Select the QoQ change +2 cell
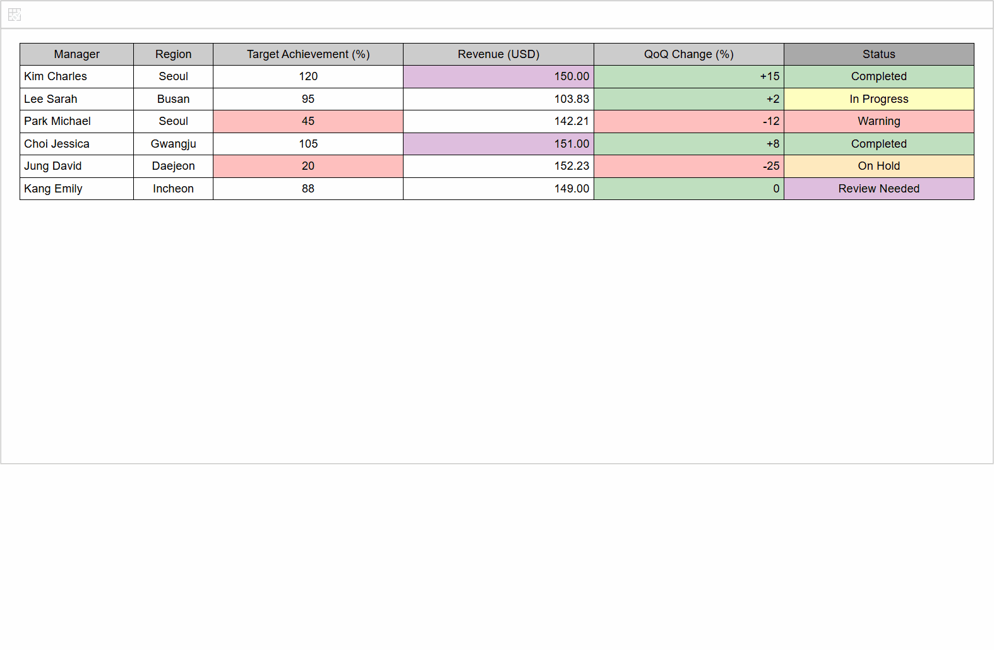Image resolution: width=994 pixels, height=650 pixels. point(689,99)
